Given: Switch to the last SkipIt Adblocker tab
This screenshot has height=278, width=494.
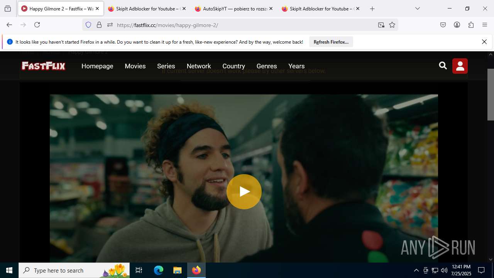Looking at the screenshot, I should coord(321,8).
